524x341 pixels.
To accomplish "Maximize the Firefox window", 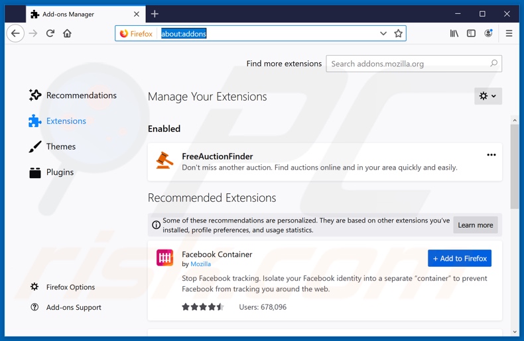I will point(482,14).
